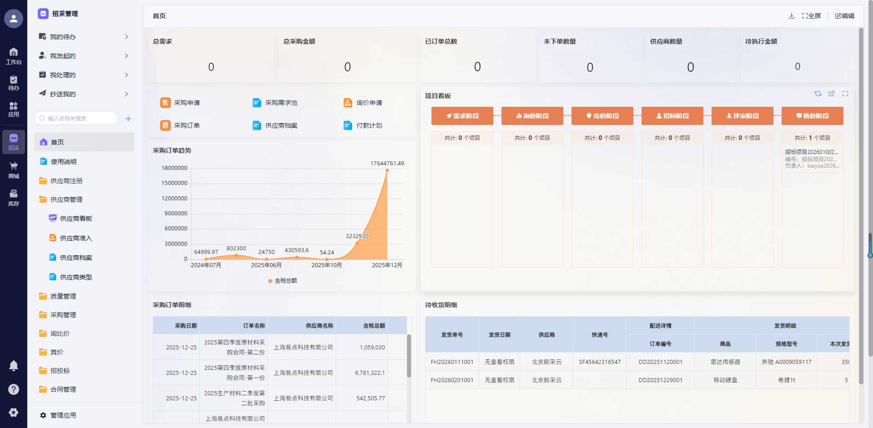The image size is (873, 428).
Task: Expand 询比价 folder
Action: [x=84, y=333]
